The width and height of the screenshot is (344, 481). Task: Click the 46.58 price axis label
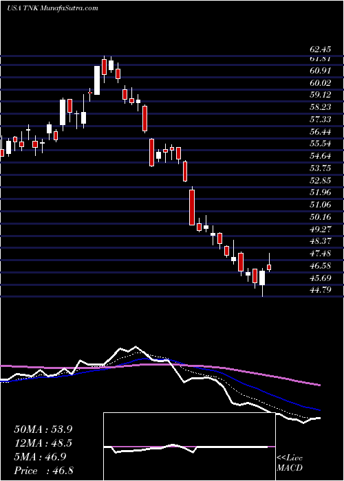pyautogui.click(x=320, y=266)
